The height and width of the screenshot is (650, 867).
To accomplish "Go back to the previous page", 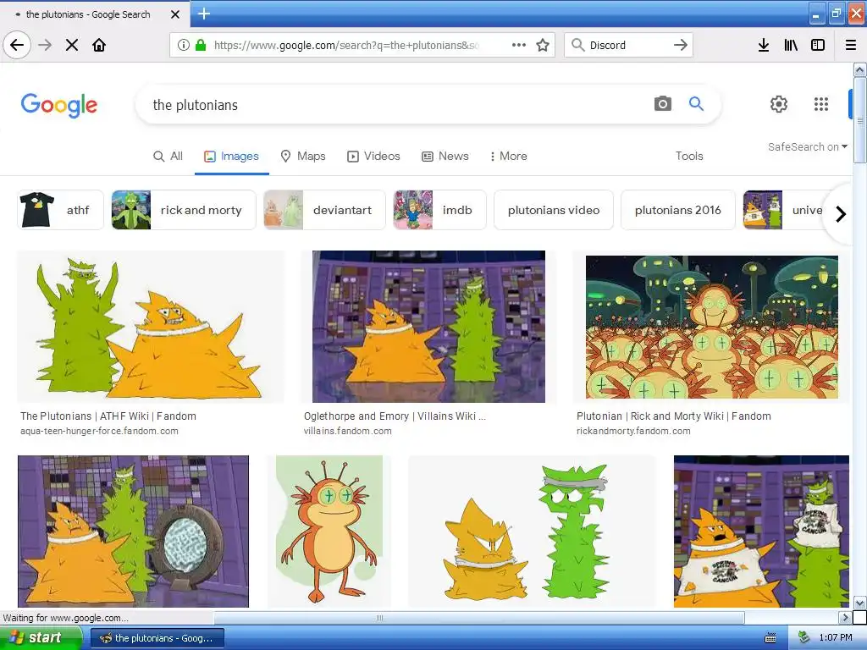I will coord(17,45).
